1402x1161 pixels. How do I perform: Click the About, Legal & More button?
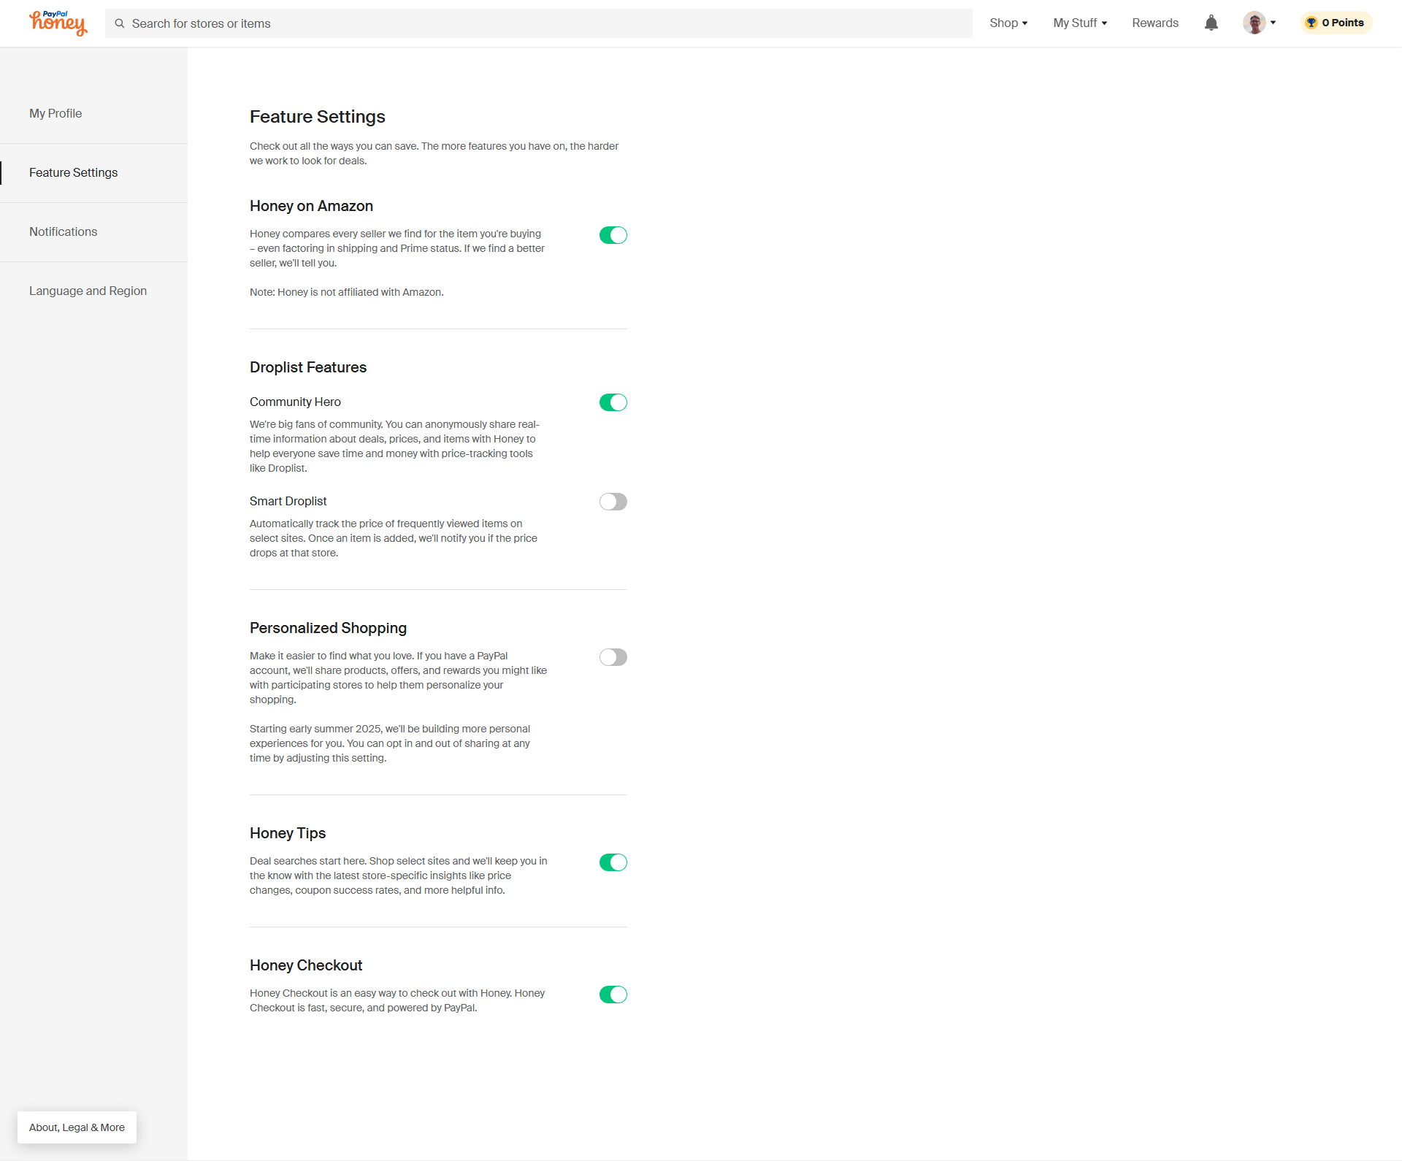[x=77, y=1127]
